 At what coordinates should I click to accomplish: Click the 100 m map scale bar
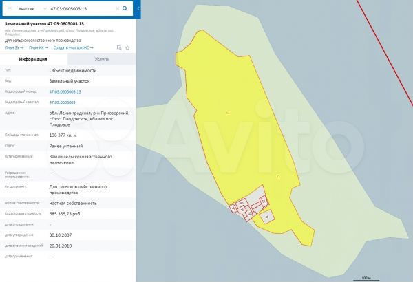366,278
